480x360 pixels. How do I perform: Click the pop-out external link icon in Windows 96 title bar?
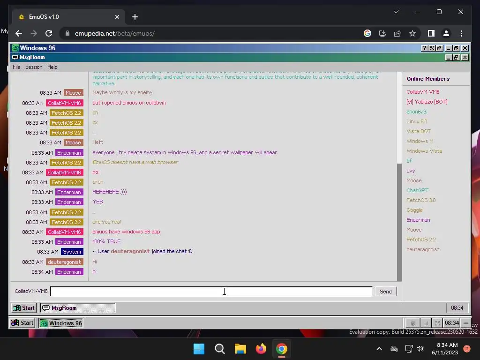439,48
